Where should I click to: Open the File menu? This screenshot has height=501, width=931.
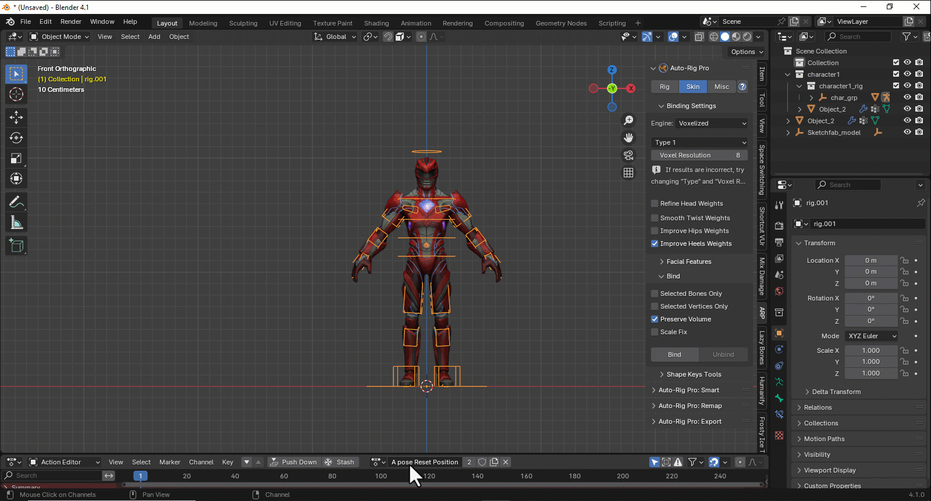pyautogui.click(x=26, y=22)
